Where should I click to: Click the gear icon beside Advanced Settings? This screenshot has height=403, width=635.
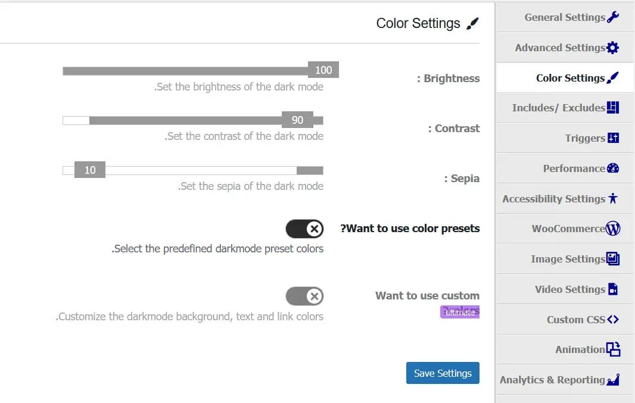point(613,48)
